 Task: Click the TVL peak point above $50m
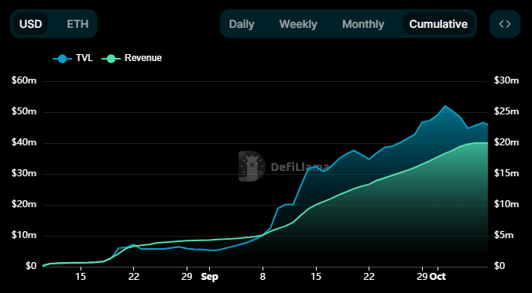[x=444, y=106]
